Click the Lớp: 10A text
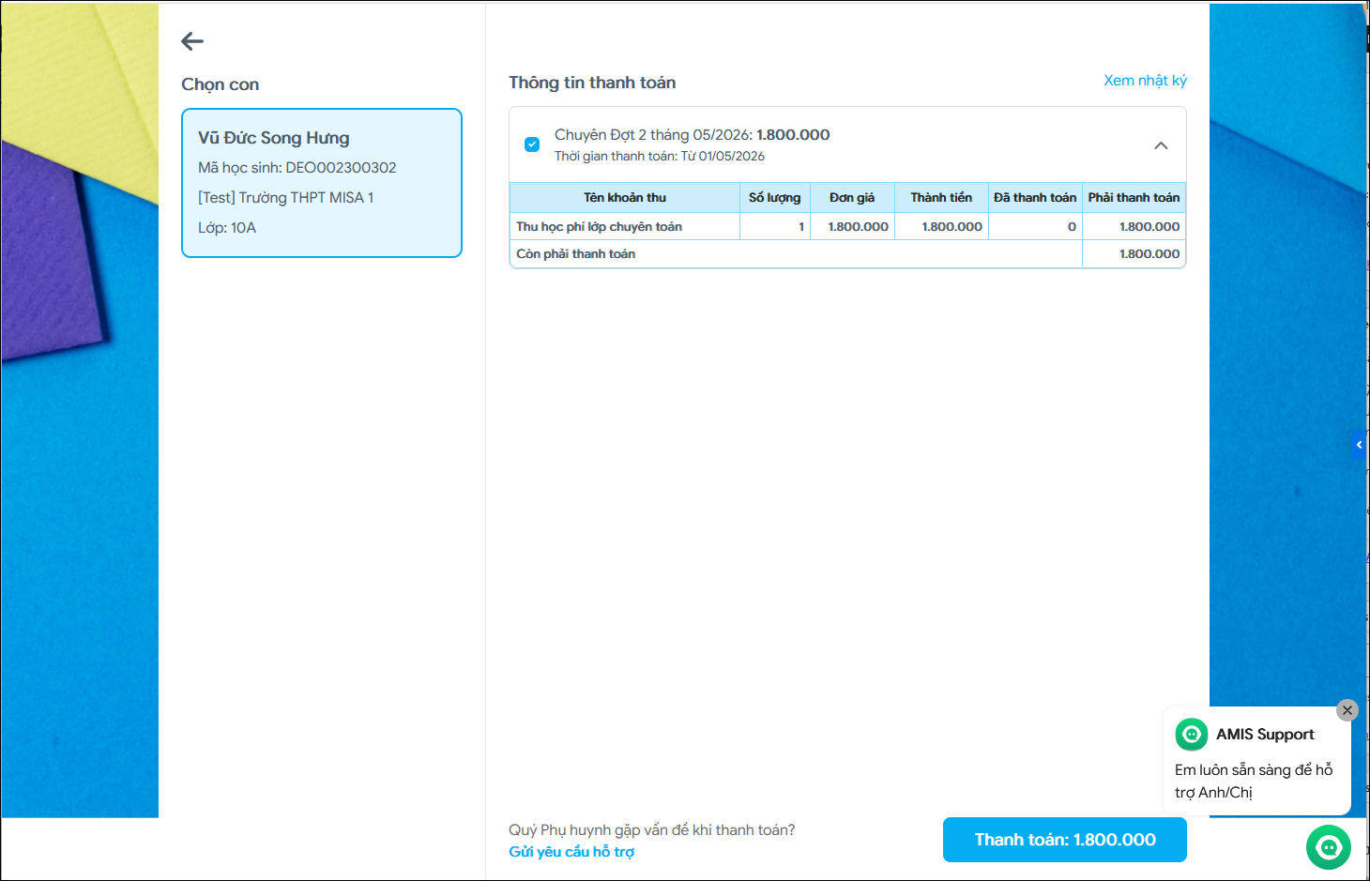1370x881 pixels. (227, 228)
